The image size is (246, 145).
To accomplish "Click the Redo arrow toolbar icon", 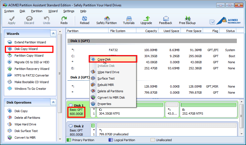I will coord(64,19).
